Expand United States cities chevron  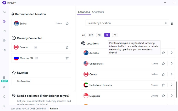[x=172, y=63]
